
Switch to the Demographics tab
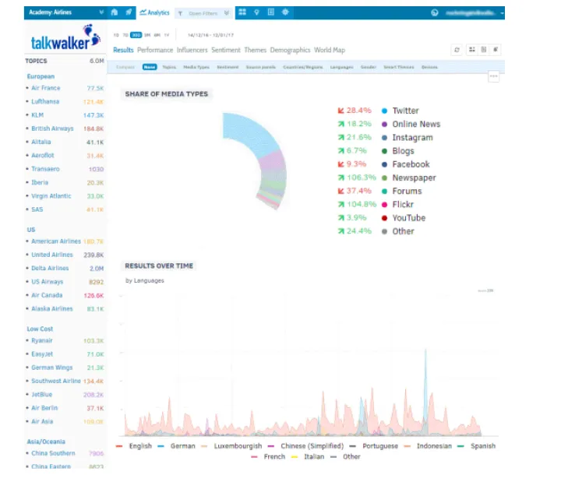click(290, 50)
